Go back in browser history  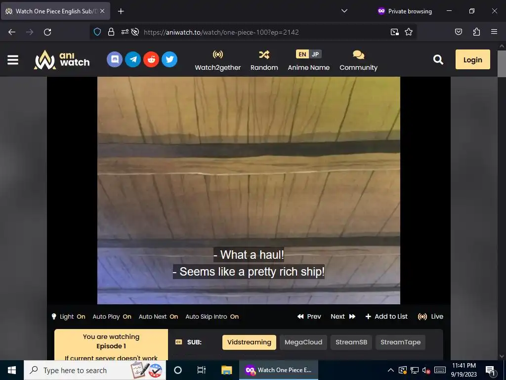(x=12, y=32)
